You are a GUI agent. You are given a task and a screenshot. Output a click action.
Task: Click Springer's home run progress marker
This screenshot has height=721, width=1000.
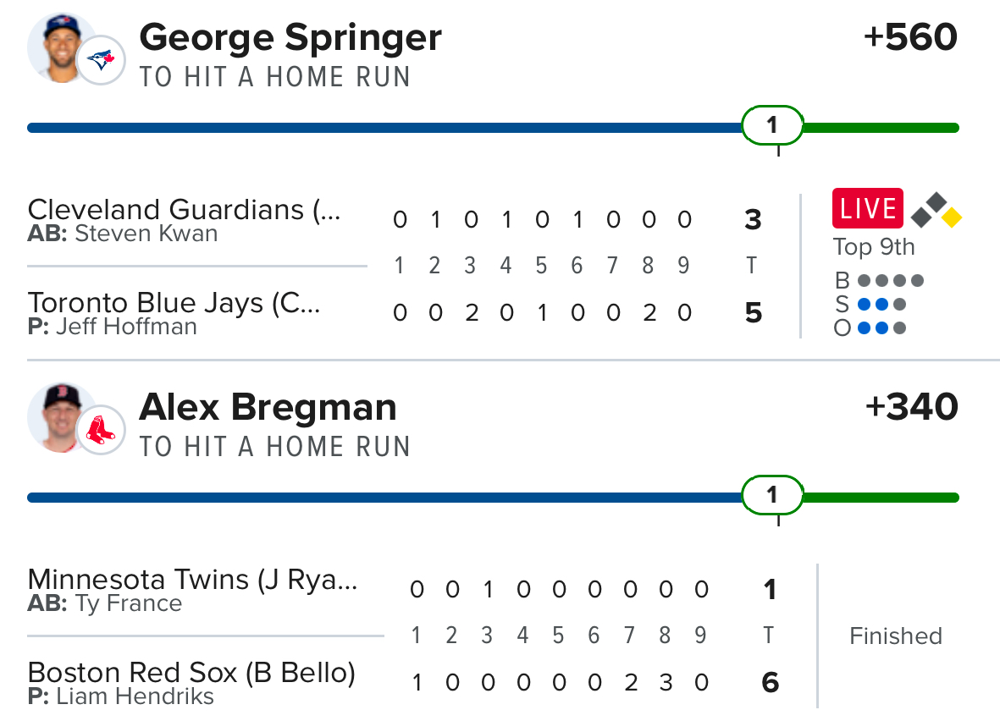[x=771, y=126]
